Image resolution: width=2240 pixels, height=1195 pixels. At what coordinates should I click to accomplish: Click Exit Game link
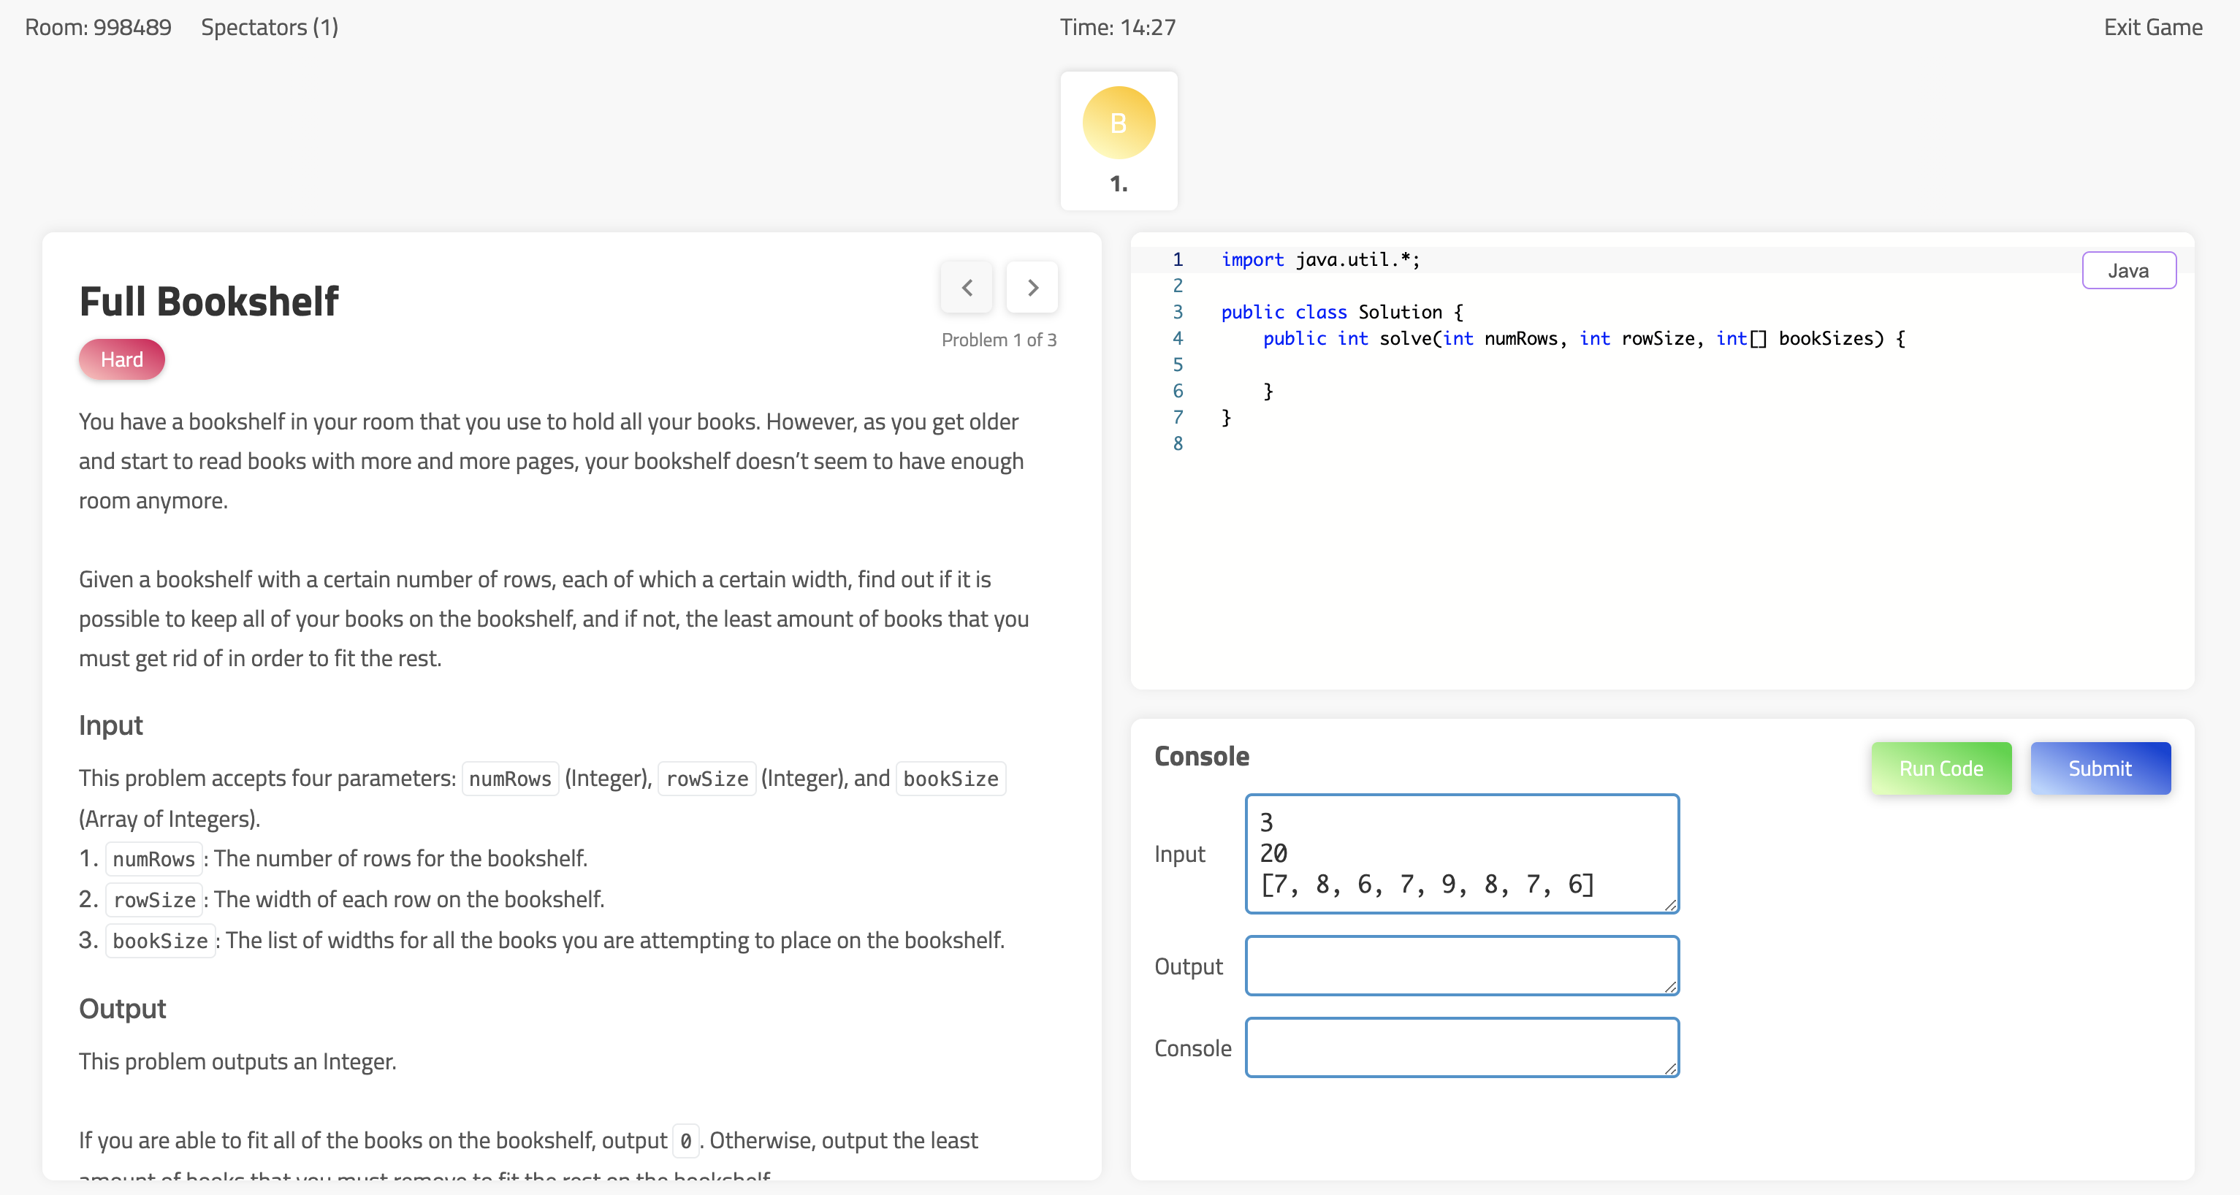(x=2152, y=27)
